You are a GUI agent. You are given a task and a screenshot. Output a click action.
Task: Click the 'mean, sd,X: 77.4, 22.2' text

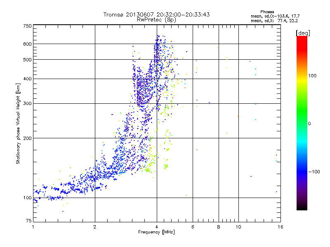[x=274, y=21]
